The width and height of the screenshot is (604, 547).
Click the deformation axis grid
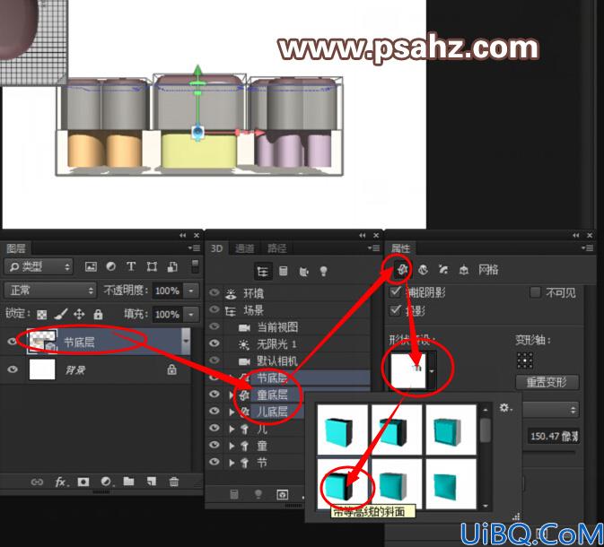(525, 360)
